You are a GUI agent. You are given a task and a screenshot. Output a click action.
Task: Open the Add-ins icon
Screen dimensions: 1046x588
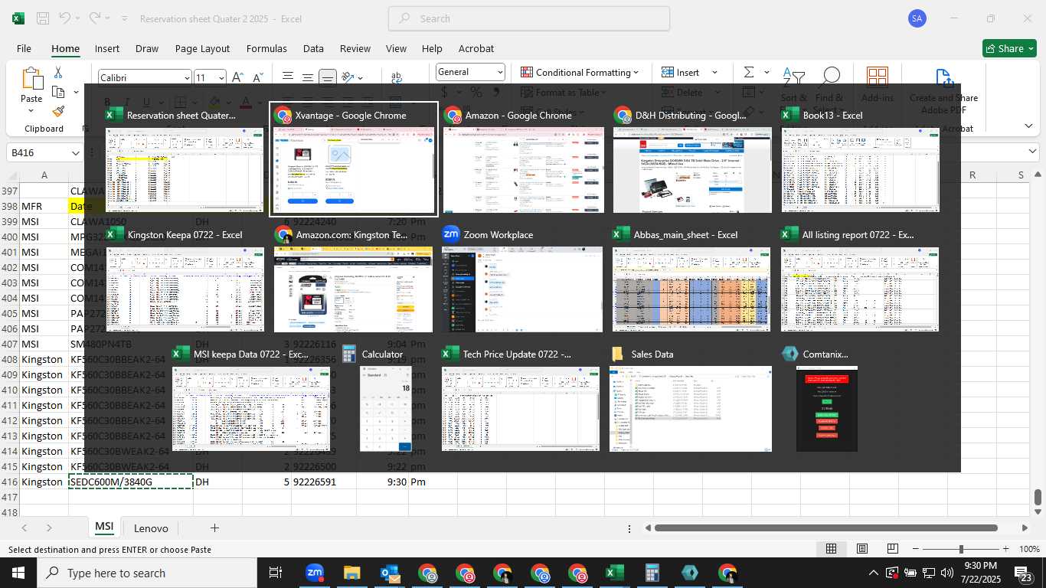pyautogui.click(x=877, y=77)
